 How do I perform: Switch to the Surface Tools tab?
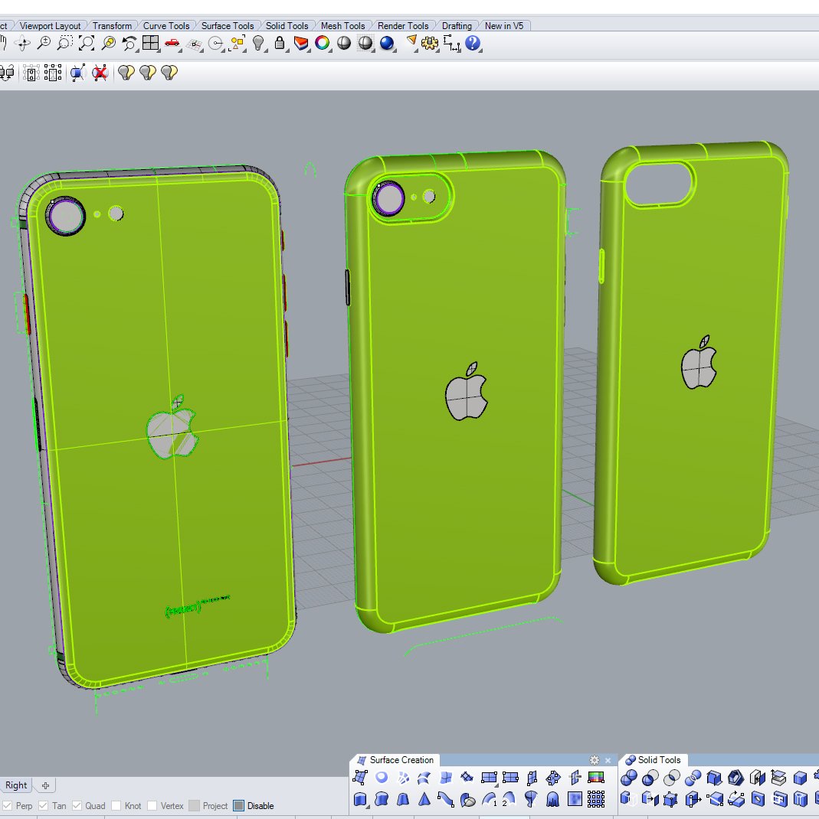pos(228,25)
